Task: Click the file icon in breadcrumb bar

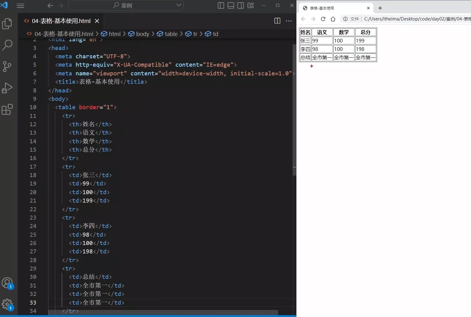Action: [x=29, y=33]
